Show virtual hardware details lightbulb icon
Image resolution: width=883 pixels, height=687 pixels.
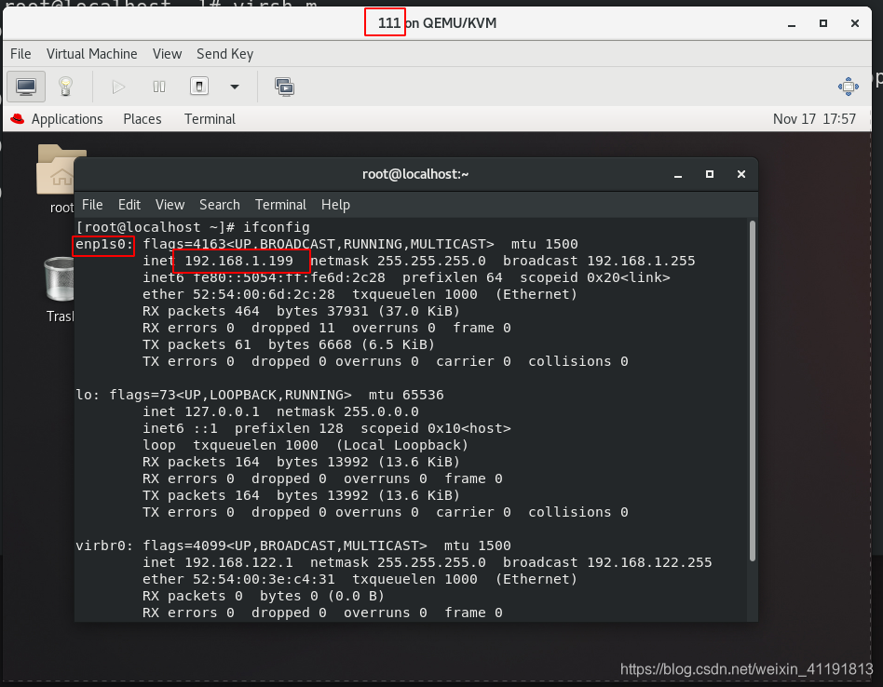click(x=66, y=87)
